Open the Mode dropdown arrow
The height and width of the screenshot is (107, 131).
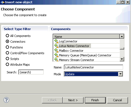click(121, 74)
